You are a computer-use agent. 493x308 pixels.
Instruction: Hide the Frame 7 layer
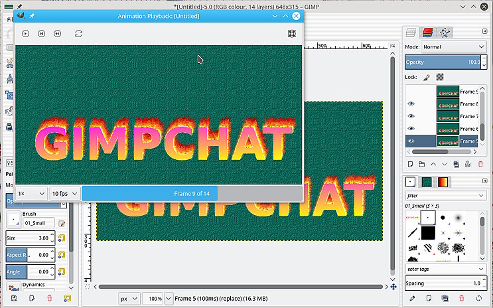[411, 116]
